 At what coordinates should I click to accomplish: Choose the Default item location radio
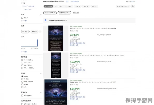pyautogui.click(x=22, y=76)
